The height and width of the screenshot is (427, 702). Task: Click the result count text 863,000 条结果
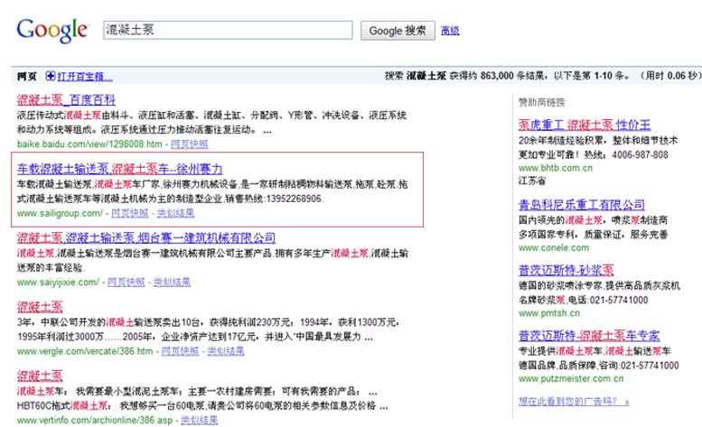[513, 76]
